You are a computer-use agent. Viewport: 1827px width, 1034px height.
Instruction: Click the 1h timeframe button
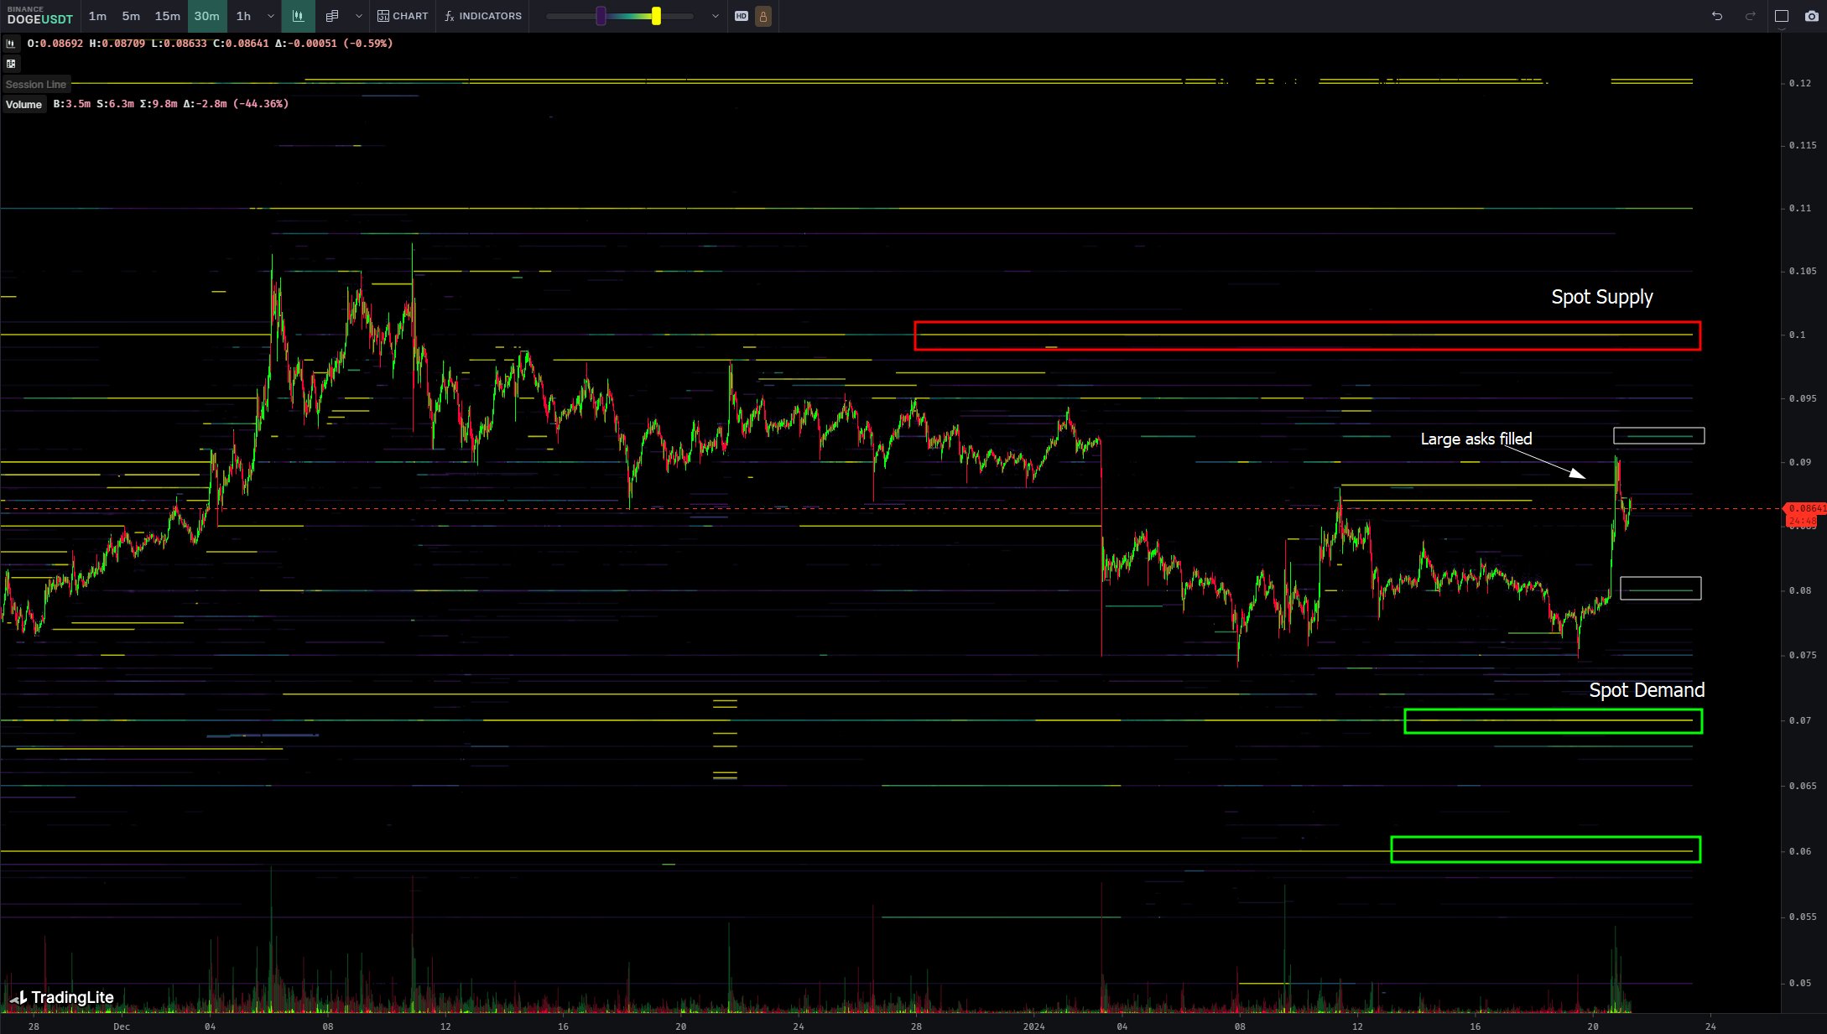[x=243, y=15]
